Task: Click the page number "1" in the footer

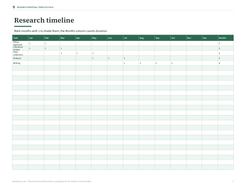Action: point(233,181)
